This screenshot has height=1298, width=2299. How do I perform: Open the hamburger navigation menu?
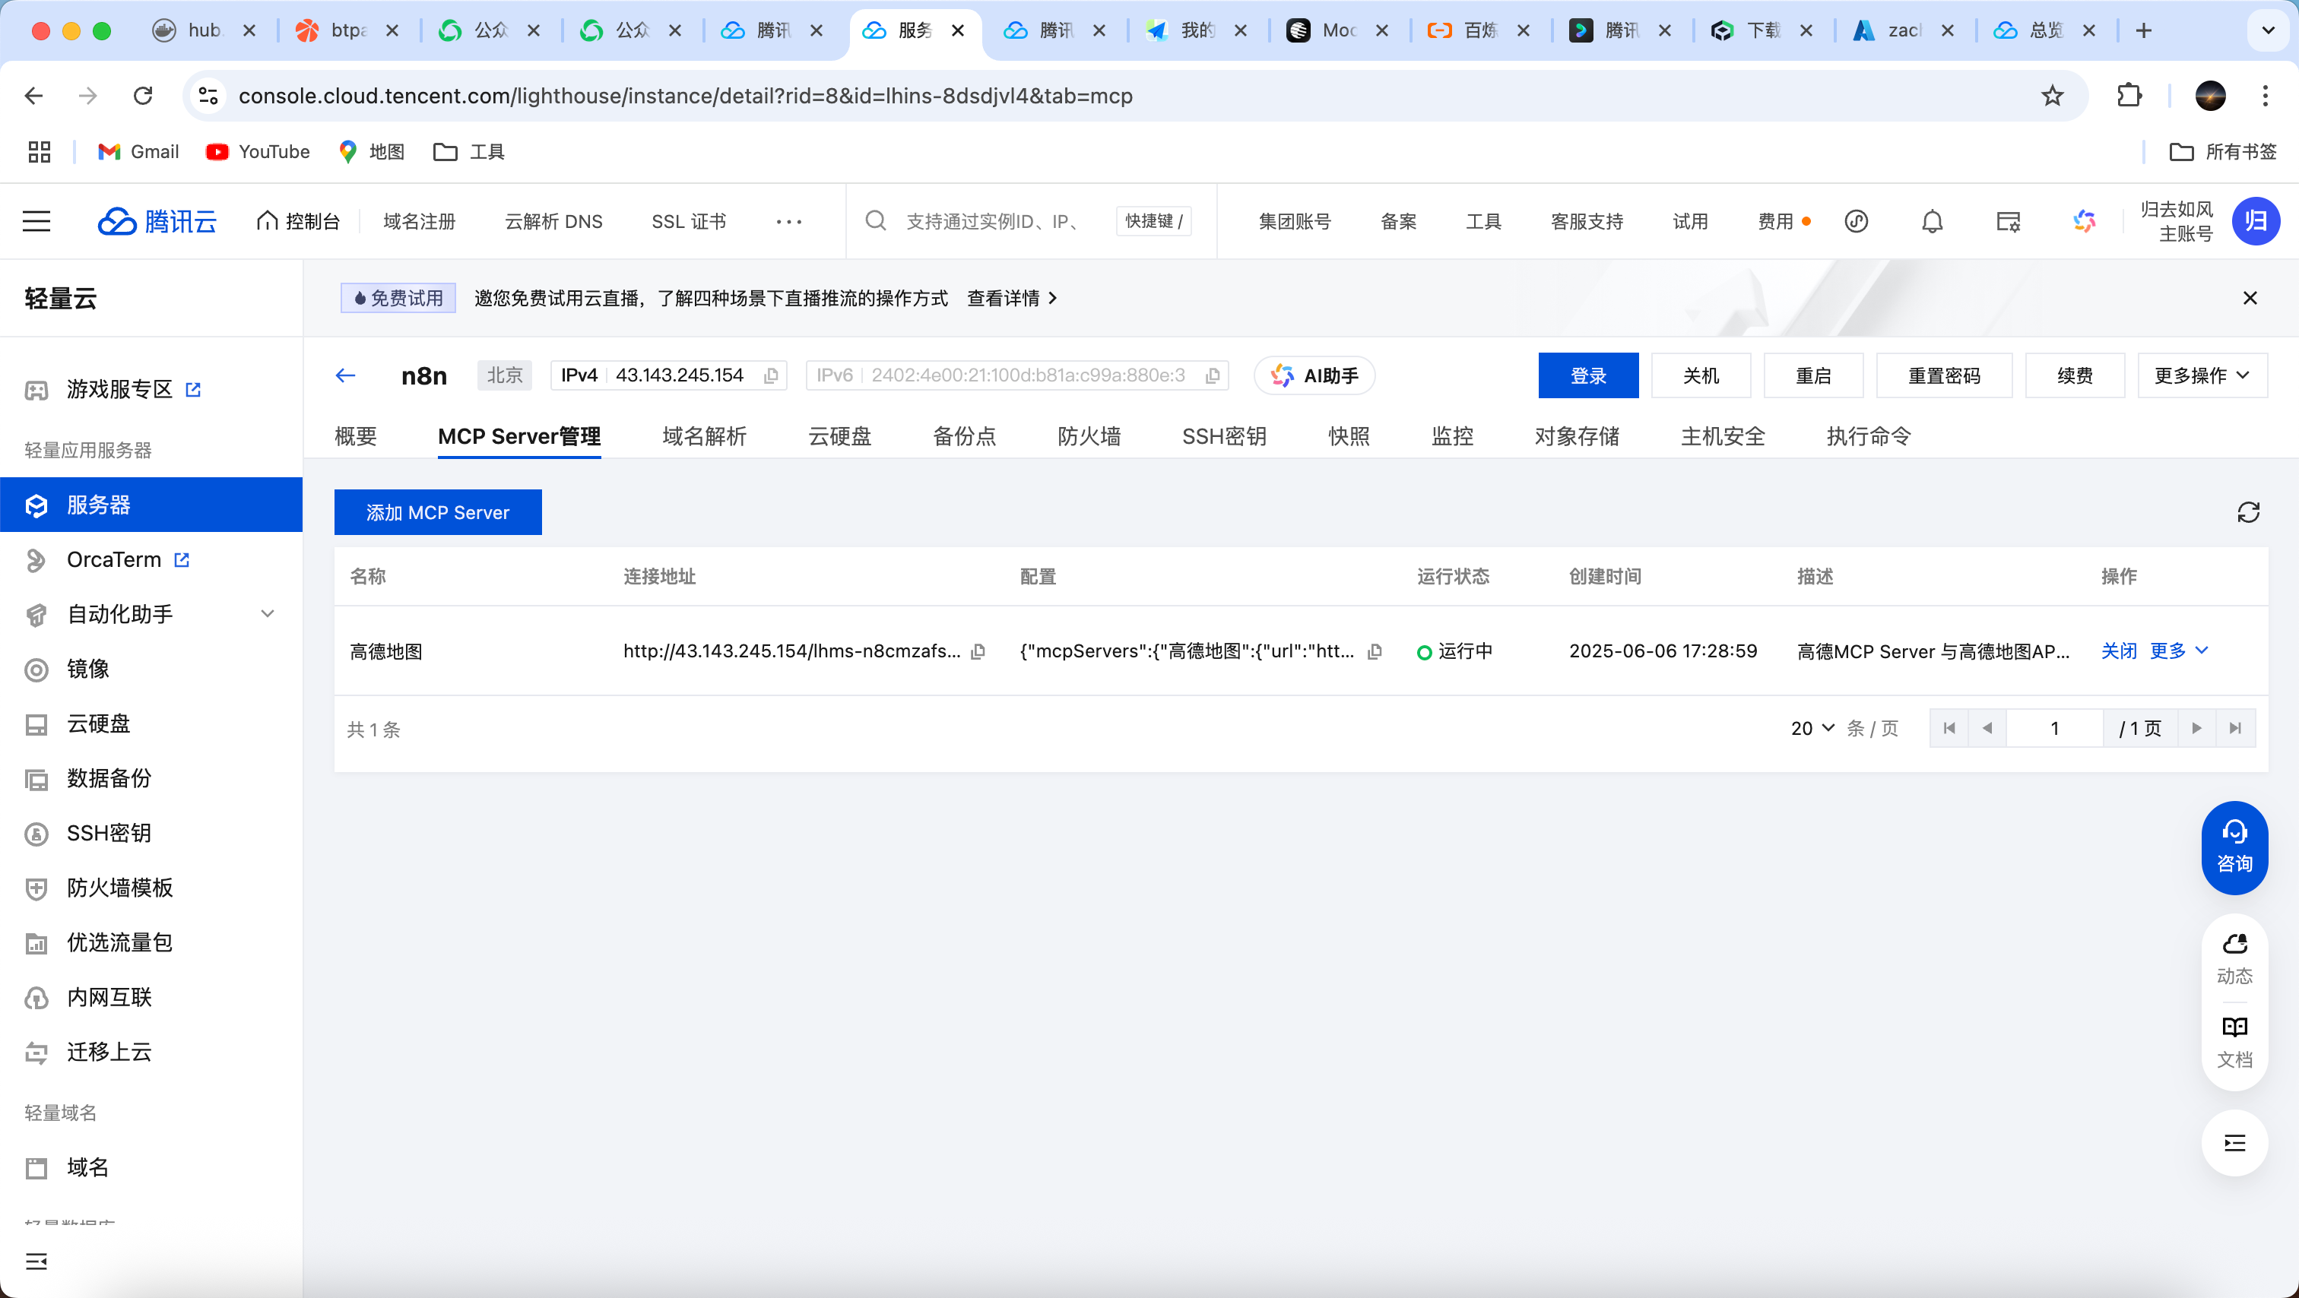pos(36,221)
